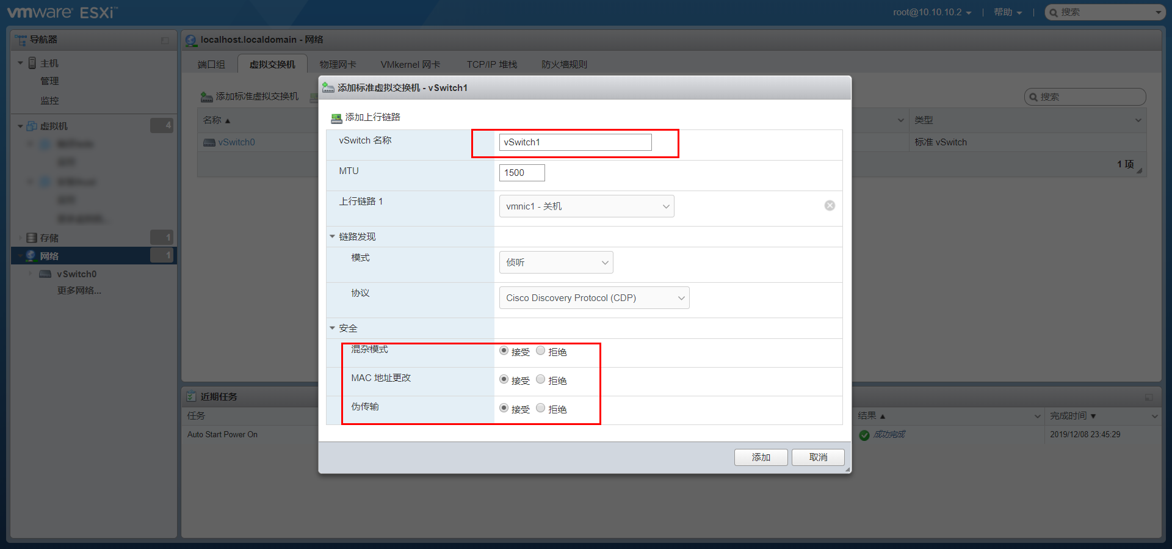1172x549 pixels.
Task: Set forged transmits to Accept
Action: click(504, 408)
